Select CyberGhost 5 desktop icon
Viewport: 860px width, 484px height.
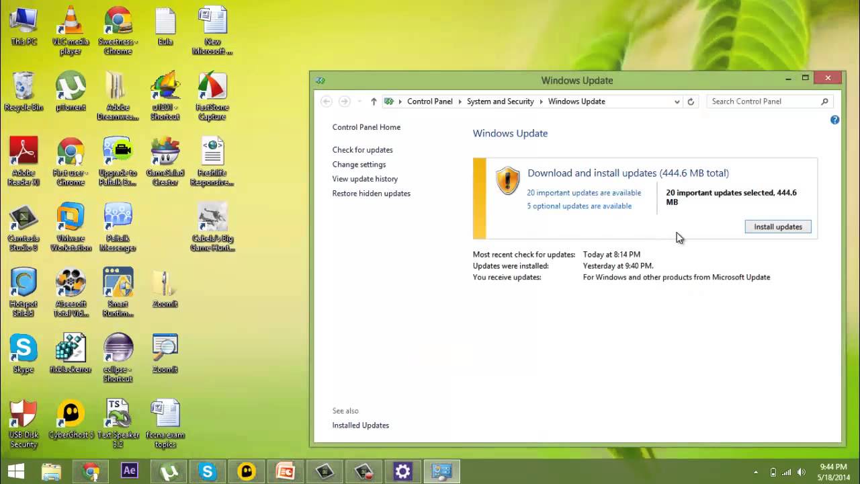pyautogui.click(x=71, y=420)
